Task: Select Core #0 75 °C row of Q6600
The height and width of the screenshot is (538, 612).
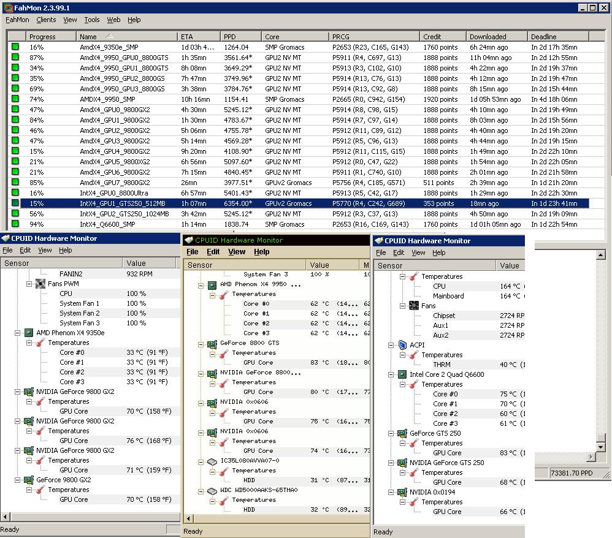Action: point(478,394)
